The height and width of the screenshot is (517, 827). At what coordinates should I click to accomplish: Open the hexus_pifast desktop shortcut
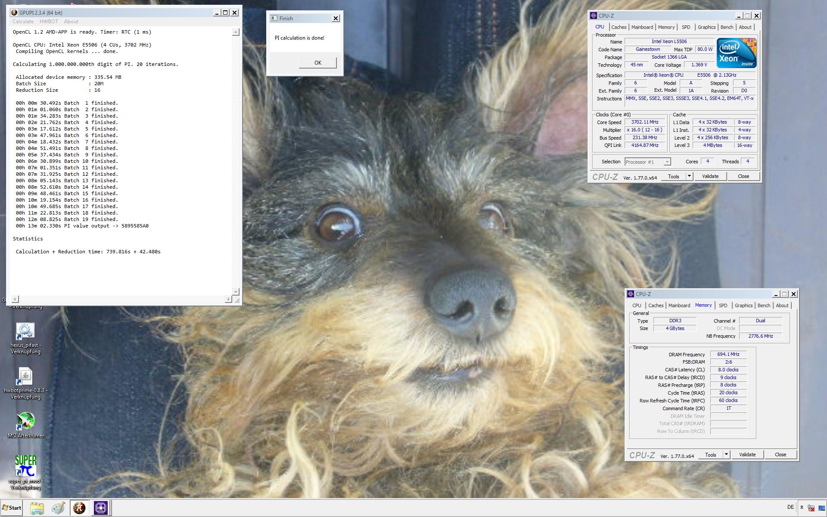pos(25,338)
